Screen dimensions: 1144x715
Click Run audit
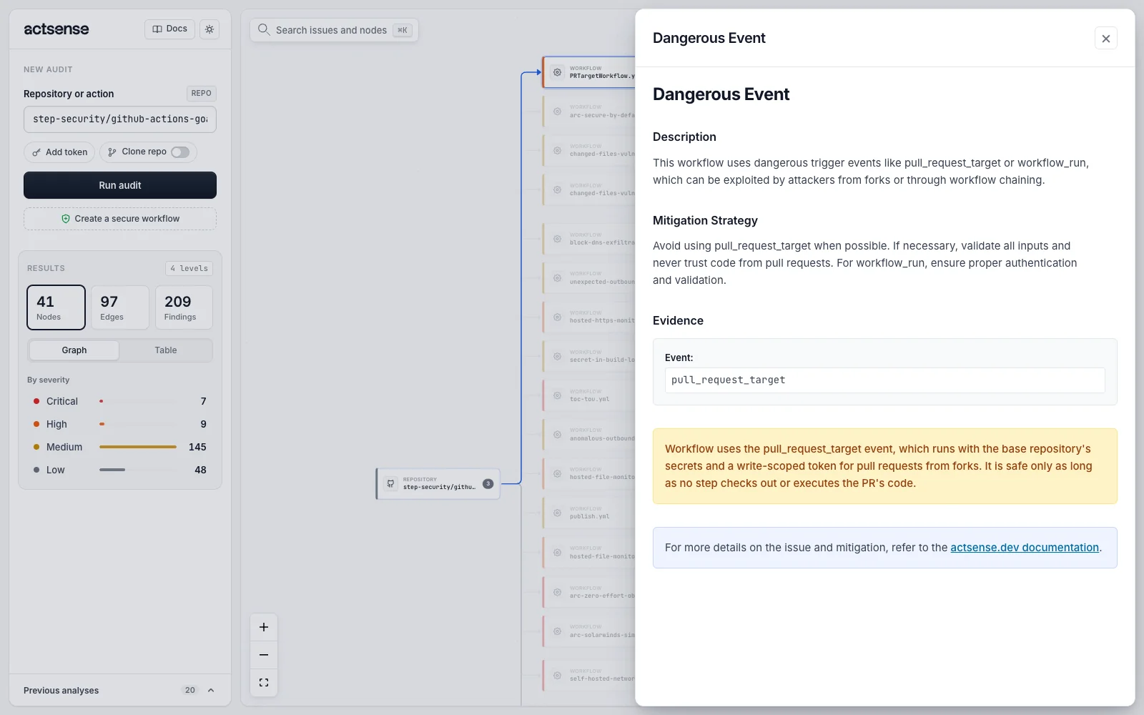point(120,185)
